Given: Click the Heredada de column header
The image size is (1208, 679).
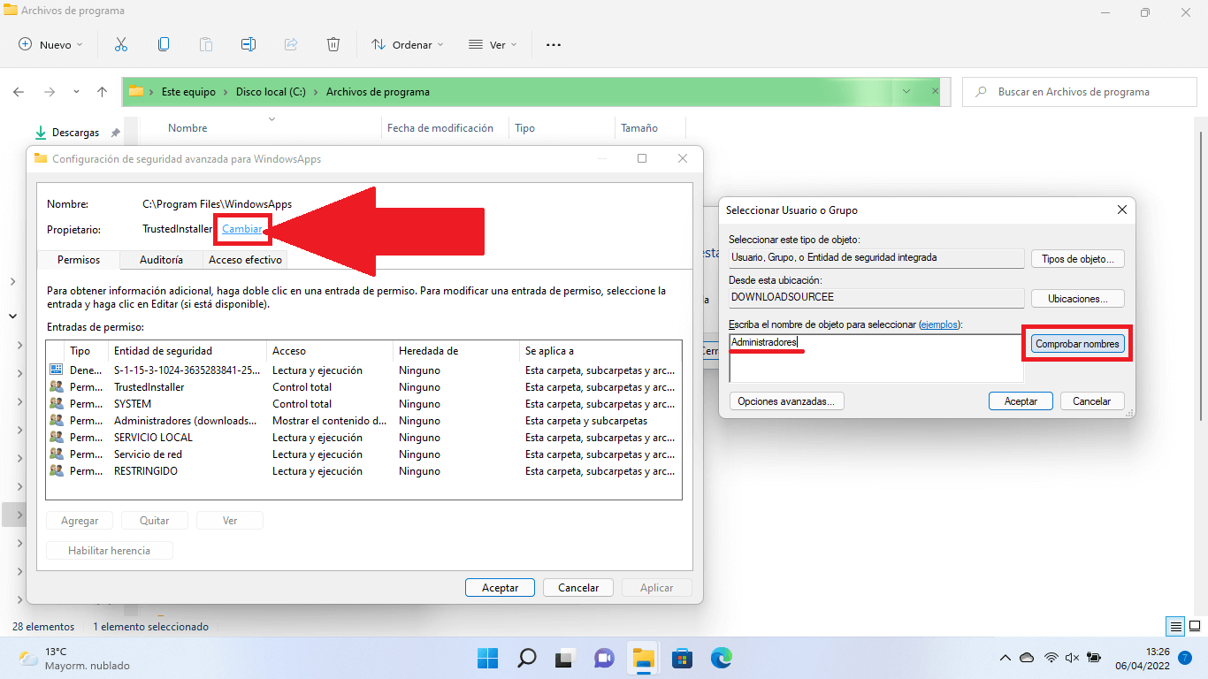Looking at the screenshot, I should (456, 351).
